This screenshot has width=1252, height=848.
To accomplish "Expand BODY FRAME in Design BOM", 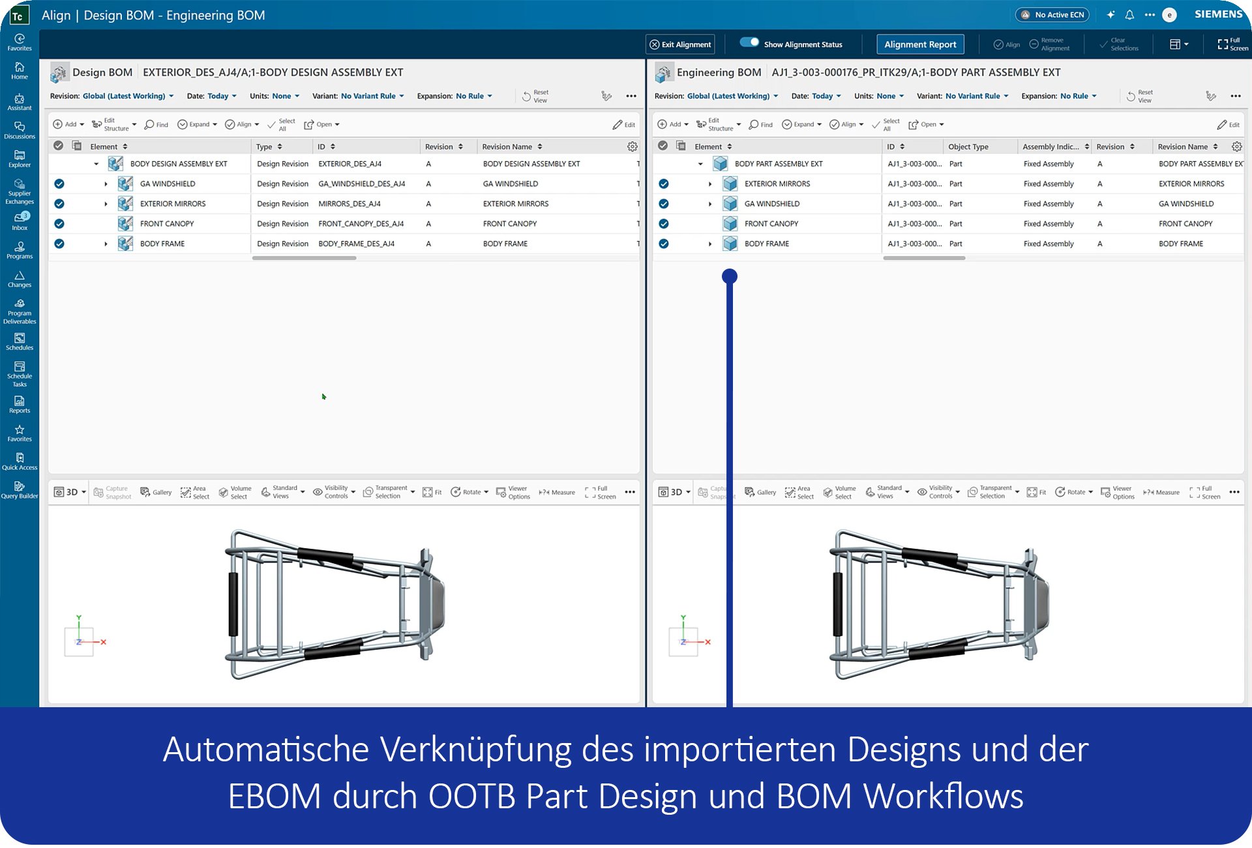I will pos(106,244).
